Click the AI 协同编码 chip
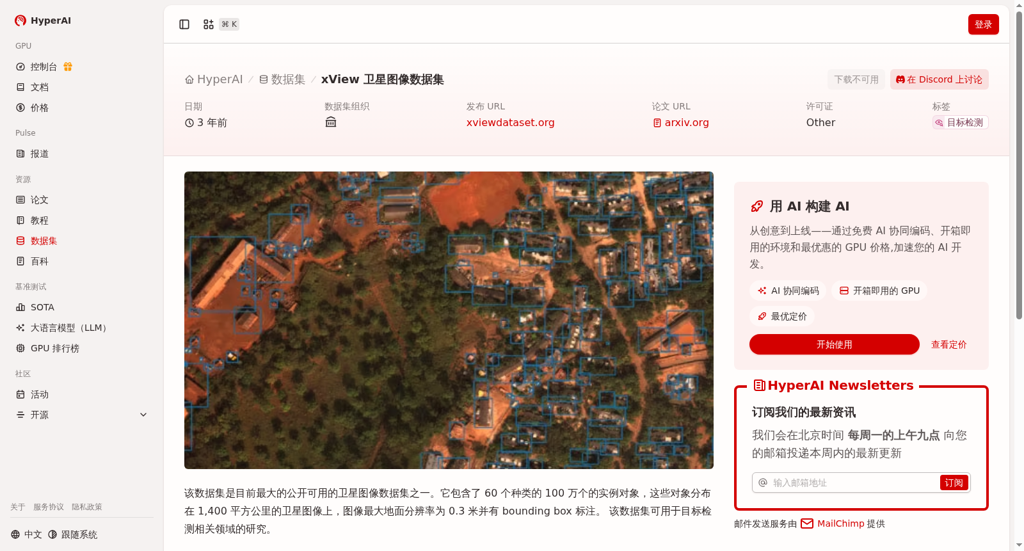Viewport: 1024px width, 551px height. point(788,291)
